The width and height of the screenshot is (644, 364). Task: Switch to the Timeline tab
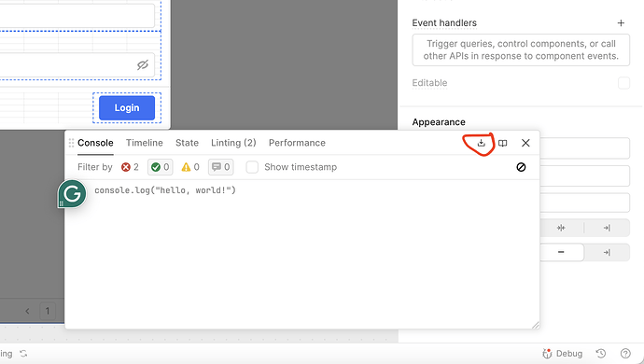pyautogui.click(x=144, y=143)
